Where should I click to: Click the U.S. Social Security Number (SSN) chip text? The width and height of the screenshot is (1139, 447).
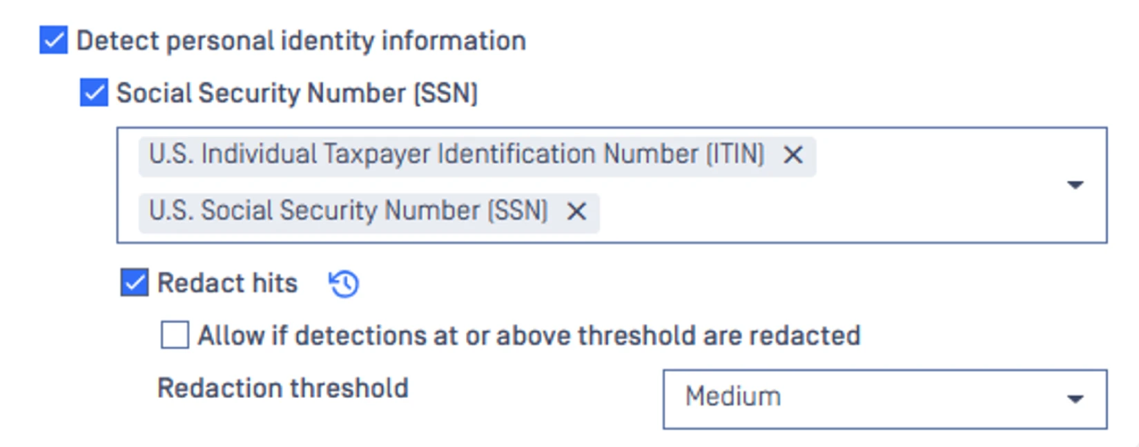(349, 211)
